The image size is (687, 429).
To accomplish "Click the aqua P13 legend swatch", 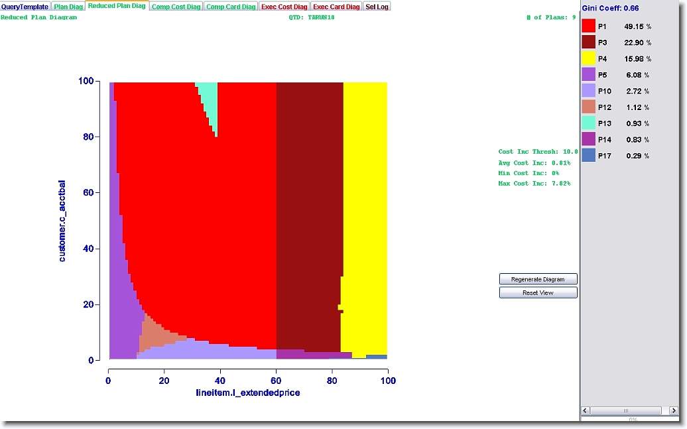I will tap(588, 123).
